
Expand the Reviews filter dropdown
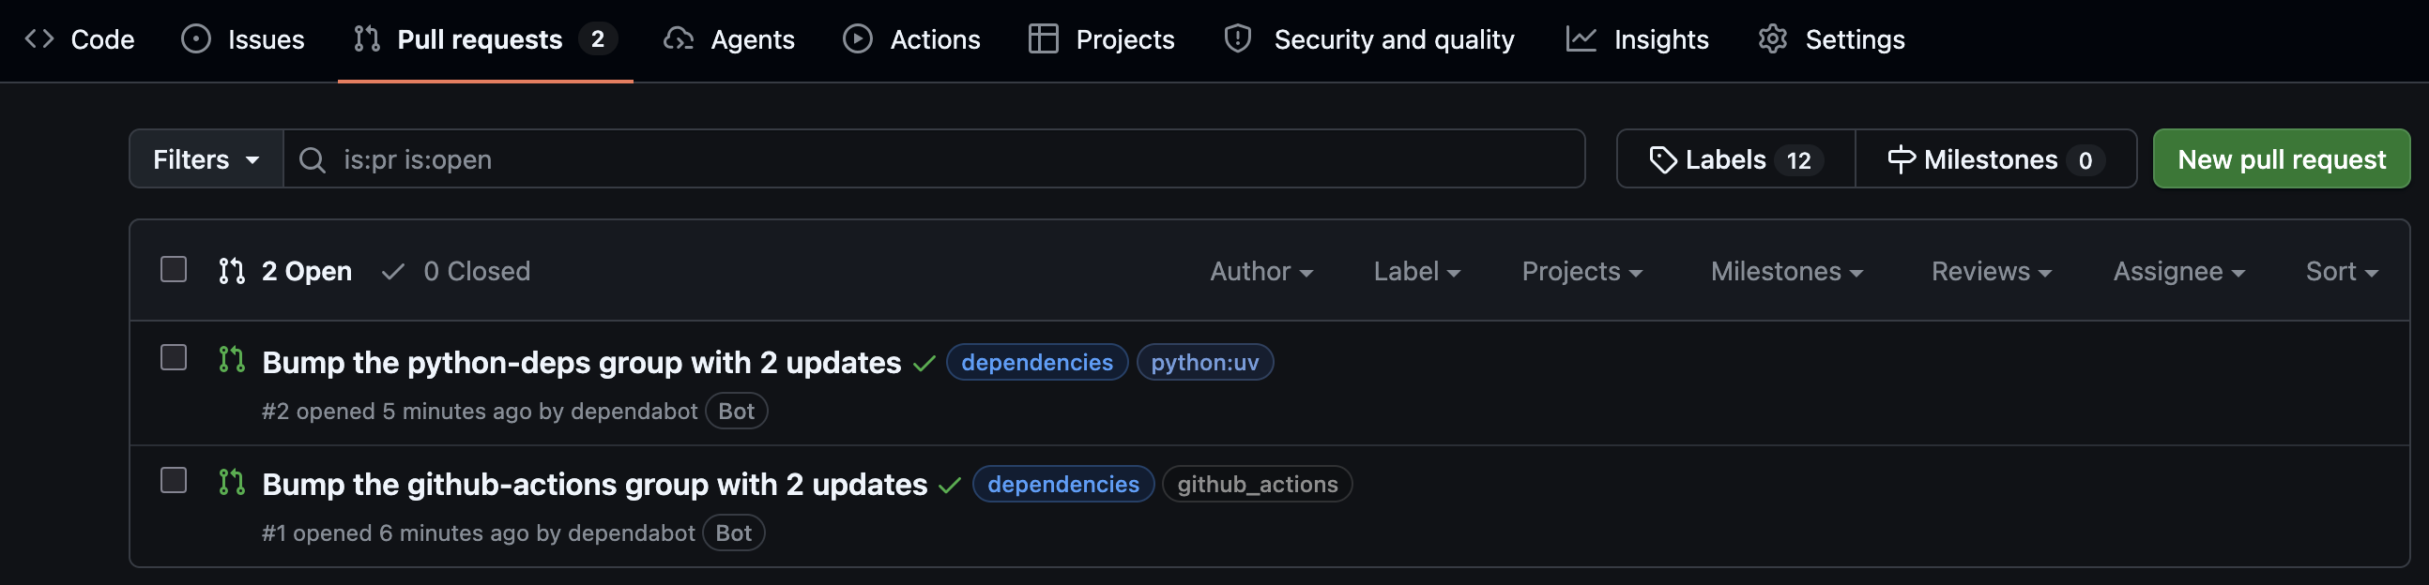[x=1992, y=271]
